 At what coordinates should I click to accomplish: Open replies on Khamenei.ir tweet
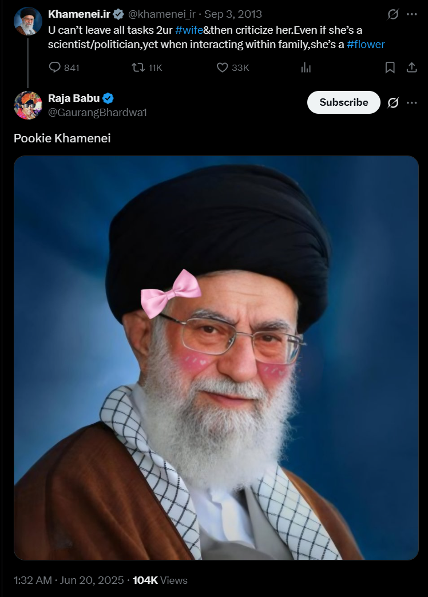[64, 68]
